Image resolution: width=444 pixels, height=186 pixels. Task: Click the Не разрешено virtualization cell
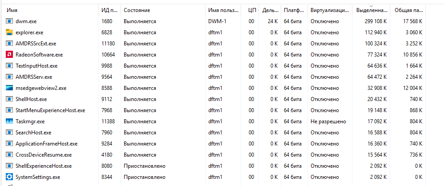pyautogui.click(x=328, y=121)
